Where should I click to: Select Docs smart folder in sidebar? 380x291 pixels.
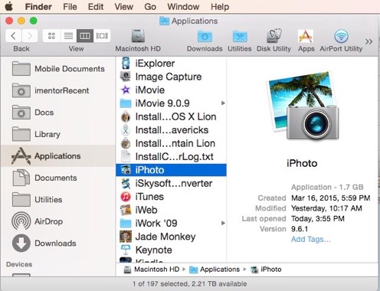pyautogui.click(x=58, y=113)
